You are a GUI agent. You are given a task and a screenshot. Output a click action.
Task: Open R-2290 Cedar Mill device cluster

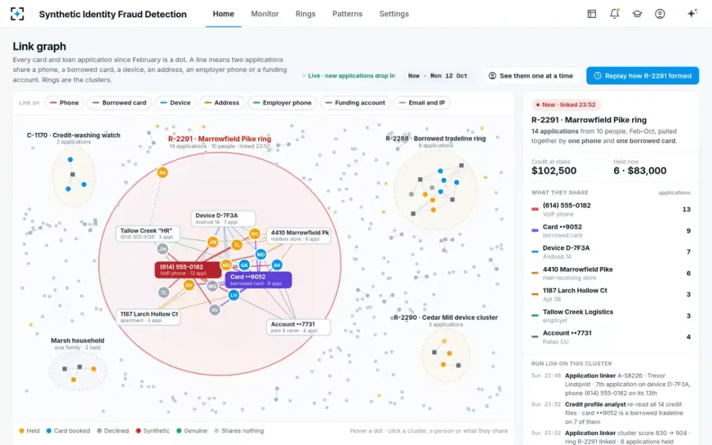pos(446,354)
